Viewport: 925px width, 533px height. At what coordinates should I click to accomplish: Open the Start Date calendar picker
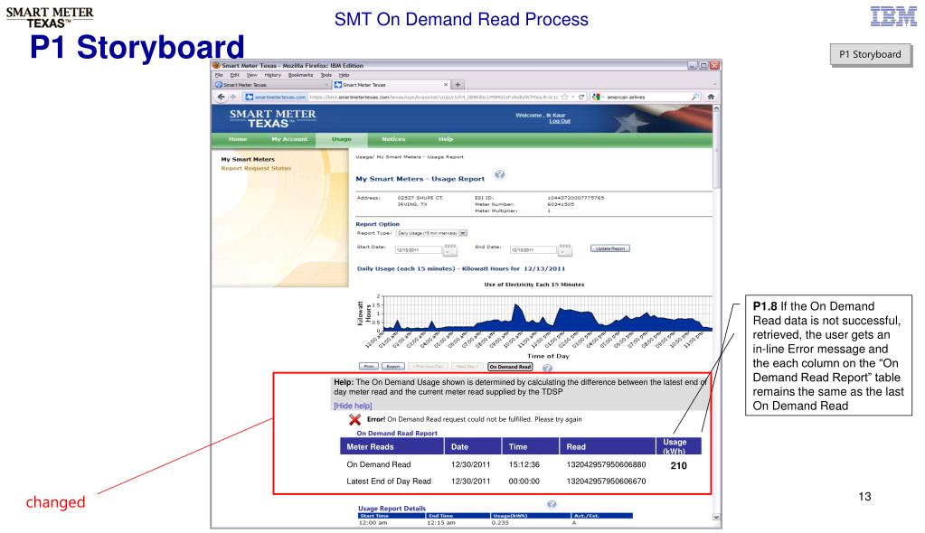pos(450,250)
